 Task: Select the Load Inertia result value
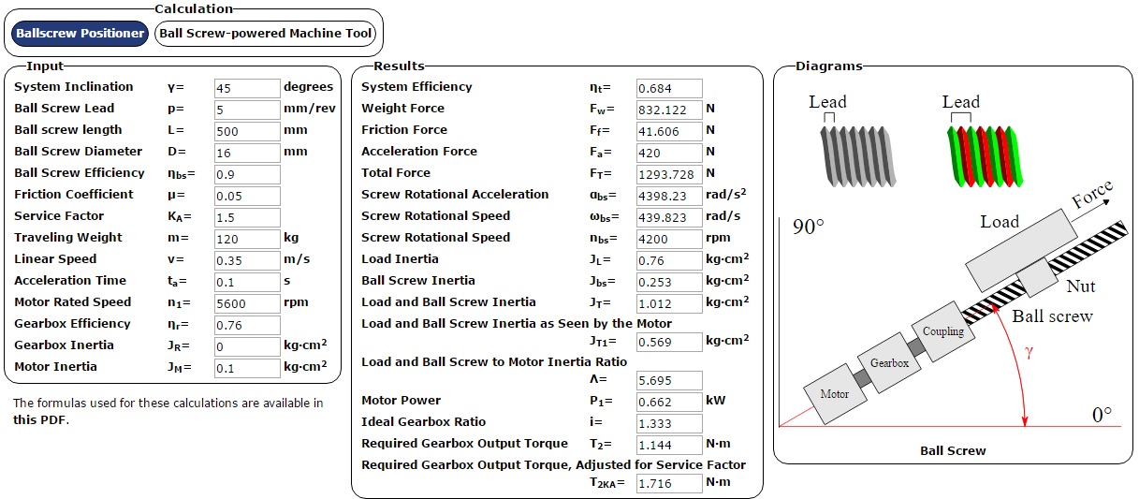pyautogui.click(x=669, y=260)
